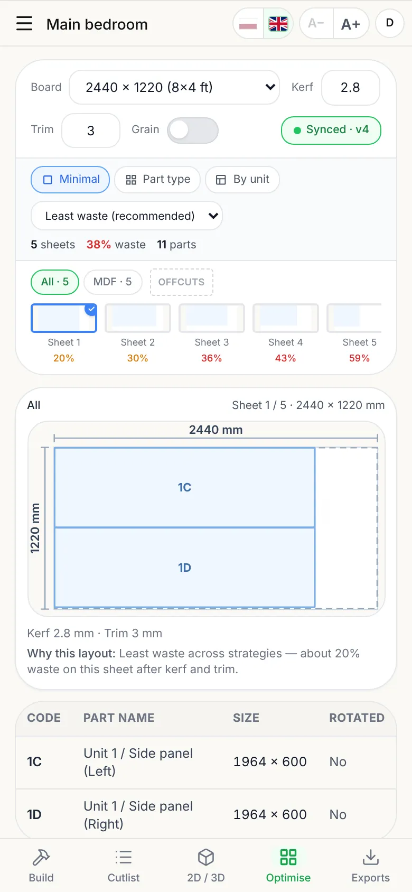The height and width of the screenshot is (892, 412).
Task: Edit the Trim value field
Action: point(91,131)
